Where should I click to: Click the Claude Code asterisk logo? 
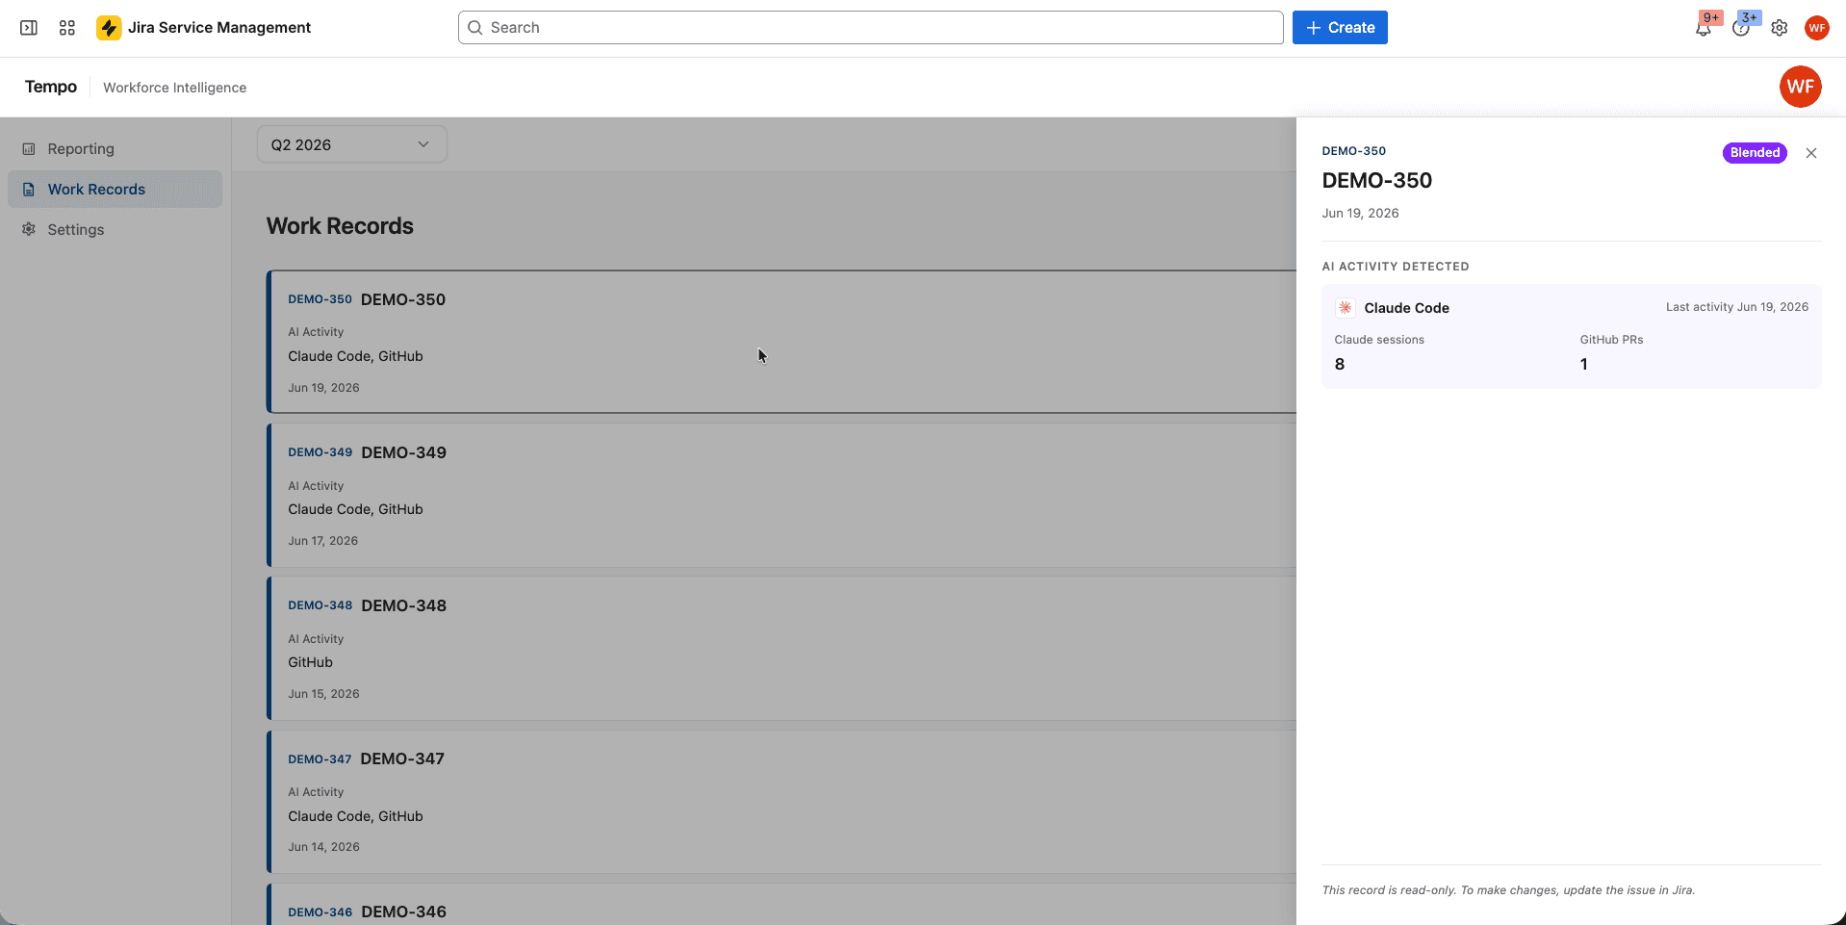[x=1346, y=308]
